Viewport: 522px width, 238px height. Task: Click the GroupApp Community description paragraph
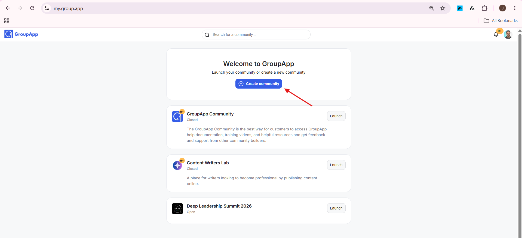257,135
